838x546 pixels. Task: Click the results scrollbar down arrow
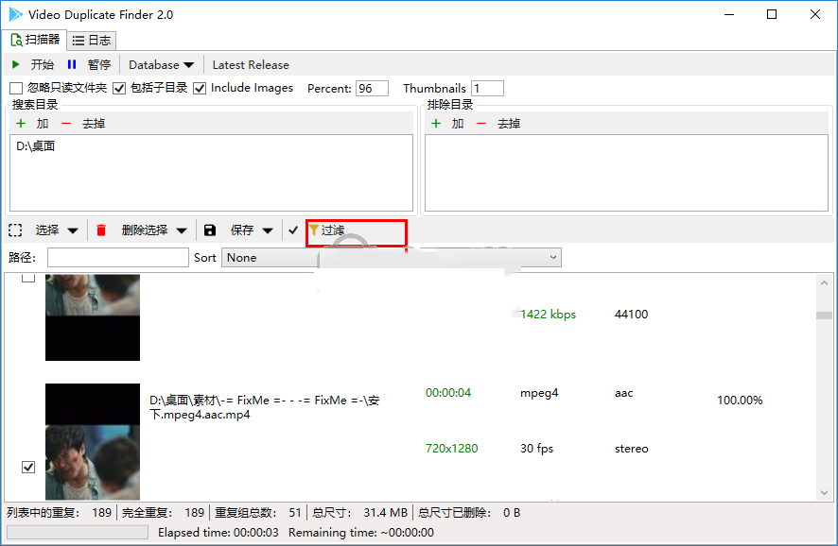tap(824, 492)
